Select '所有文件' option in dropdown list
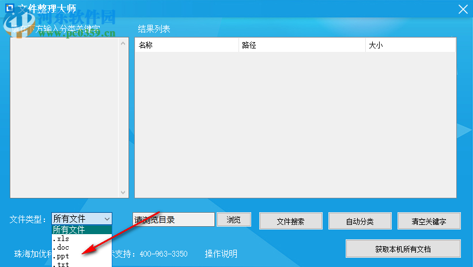 click(82, 230)
